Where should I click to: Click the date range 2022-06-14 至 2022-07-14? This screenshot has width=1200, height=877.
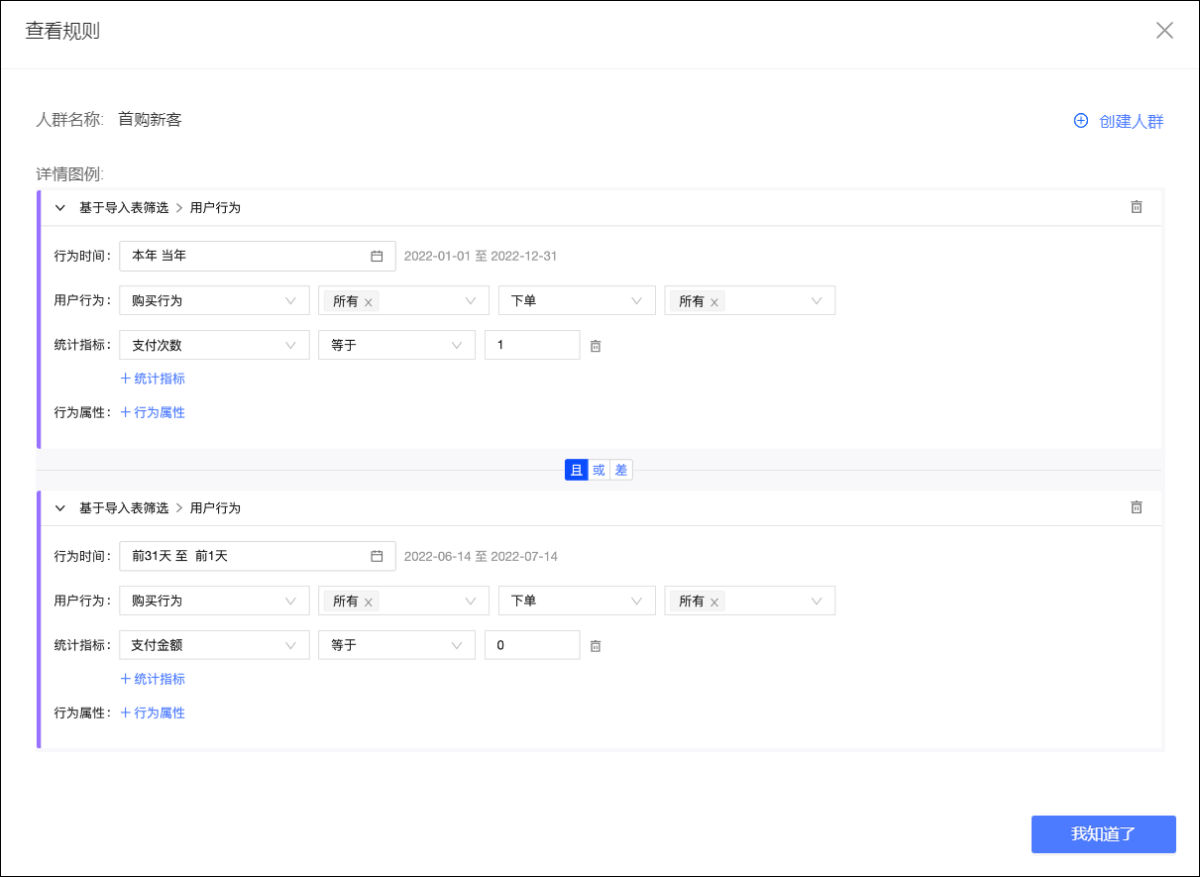pos(481,556)
